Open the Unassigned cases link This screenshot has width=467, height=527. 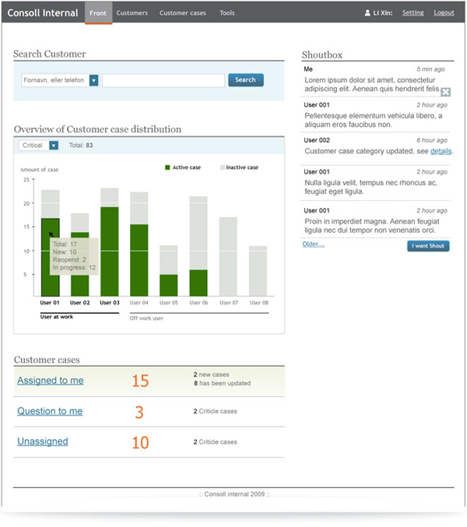pos(43,441)
